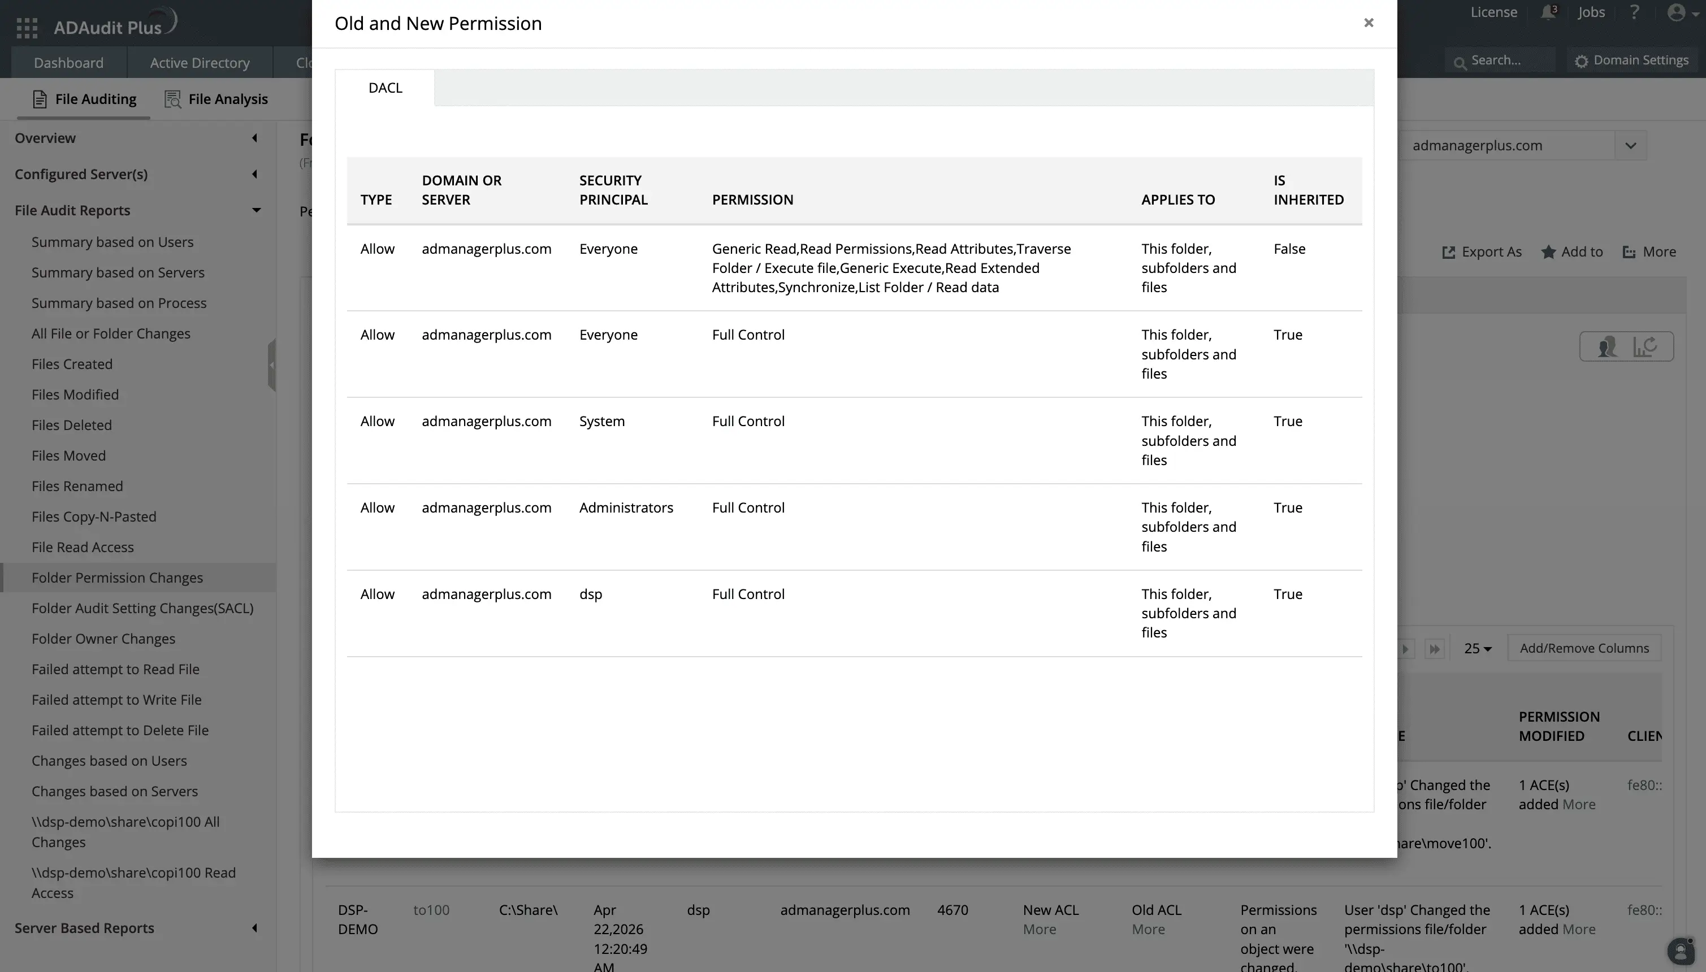Go to next page arrow
The height and width of the screenshot is (972, 1706).
[1405, 649]
